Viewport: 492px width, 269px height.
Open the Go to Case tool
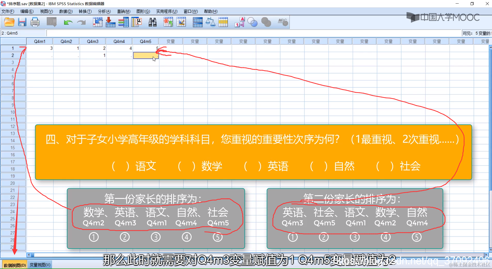coord(98,22)
